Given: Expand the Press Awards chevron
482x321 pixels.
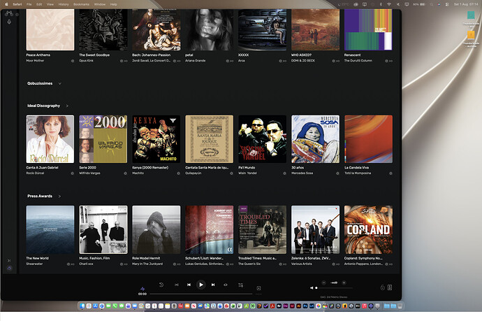Looking at the screenshot, I should (x=59, y=196).
